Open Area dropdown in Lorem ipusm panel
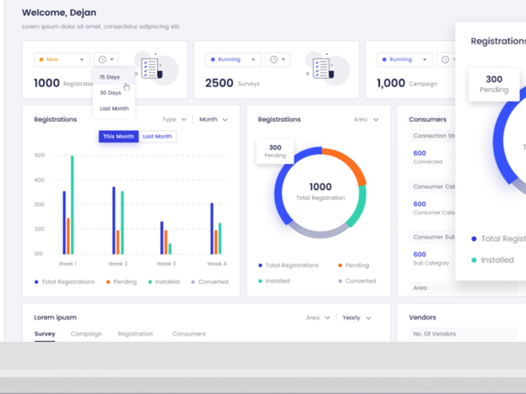Image resolution: width=526 pixels, height=394 pixels. click(318, 318)
